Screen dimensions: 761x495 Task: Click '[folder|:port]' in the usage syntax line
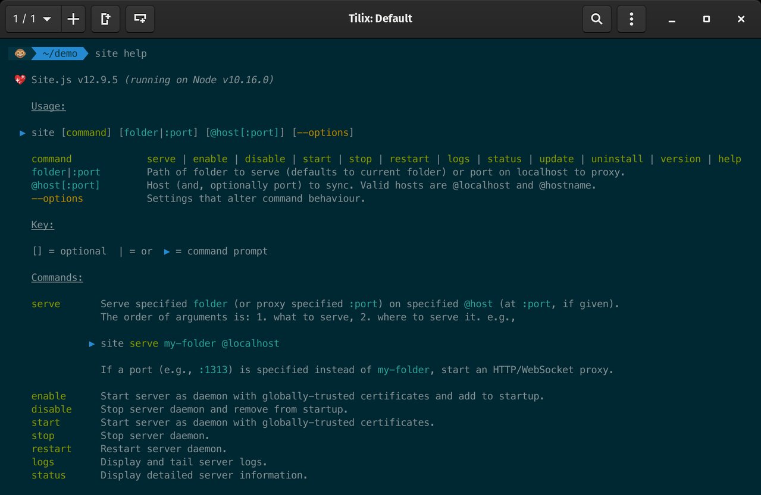click(x=158, y=133)
